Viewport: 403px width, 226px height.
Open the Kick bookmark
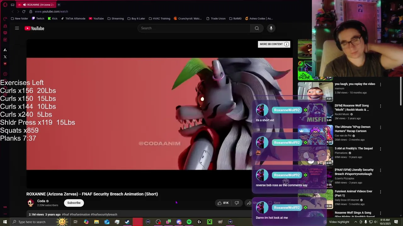(53, 19)
